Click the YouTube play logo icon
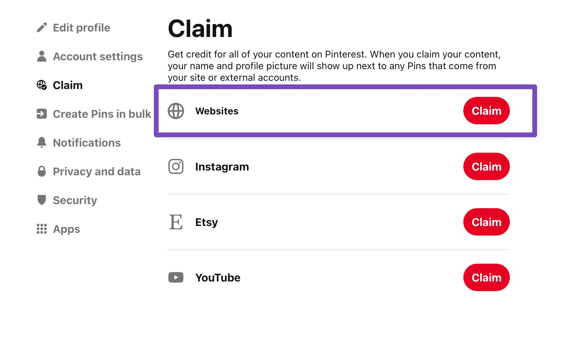Viewport: 566px width, 339px height. 176,277
